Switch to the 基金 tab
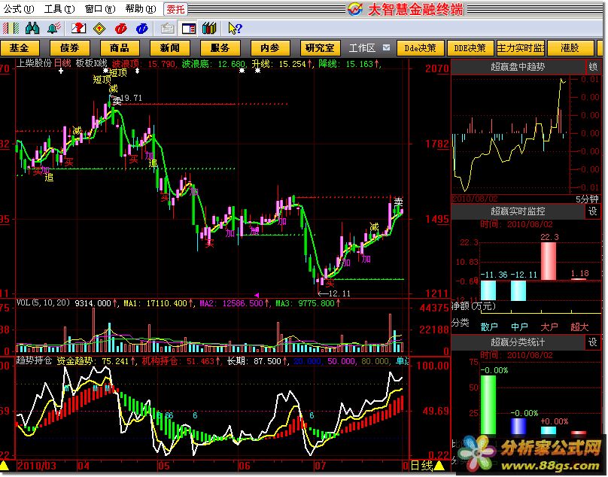The width and height of the screenshot is (608, 477). pyautogui.click(x=20, y=48)
